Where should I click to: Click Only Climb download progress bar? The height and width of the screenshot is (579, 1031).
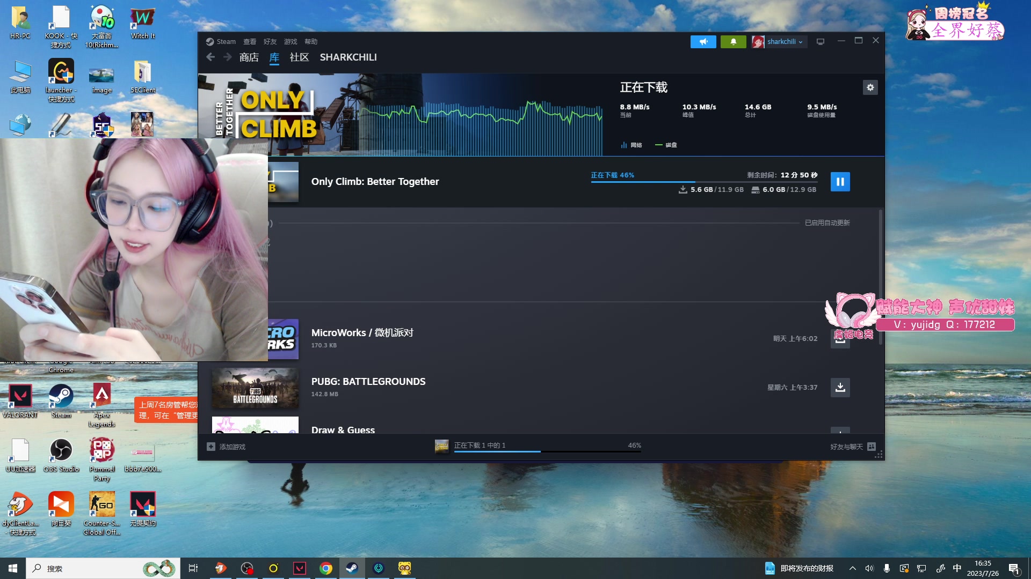[x=704, y=182]
